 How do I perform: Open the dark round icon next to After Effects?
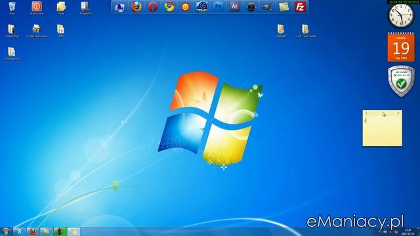251,7
